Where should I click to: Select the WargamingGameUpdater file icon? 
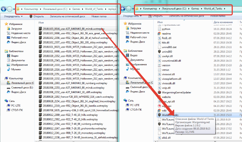coord(159,92)
